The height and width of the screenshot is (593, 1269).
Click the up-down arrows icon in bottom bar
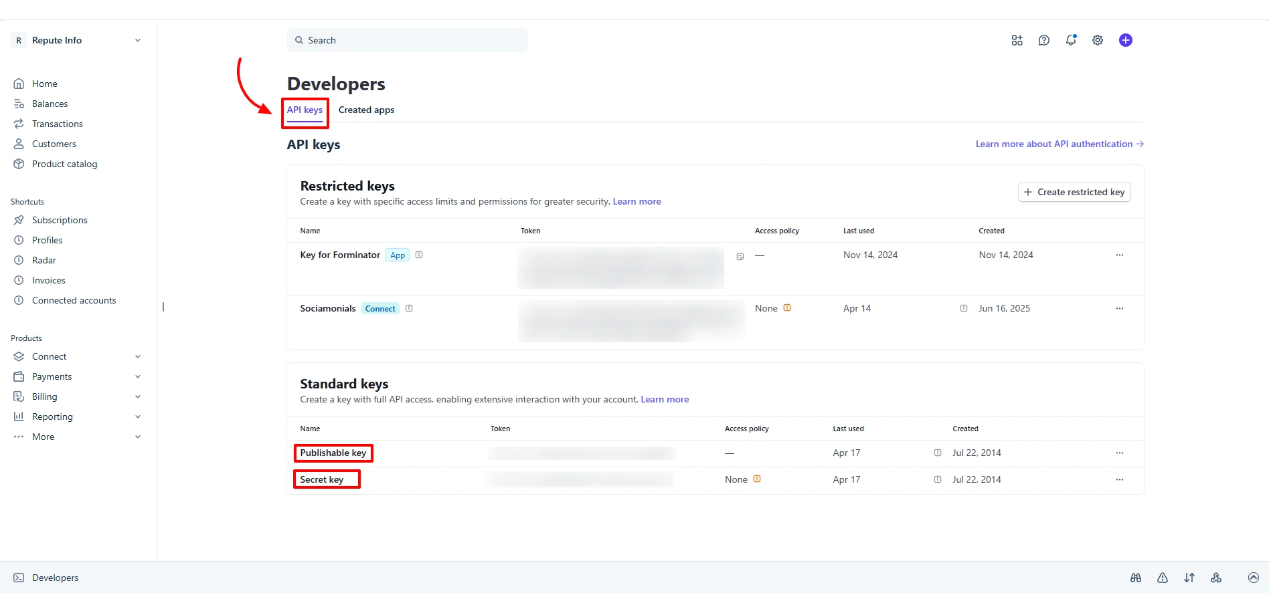[x=1189, y=578]
